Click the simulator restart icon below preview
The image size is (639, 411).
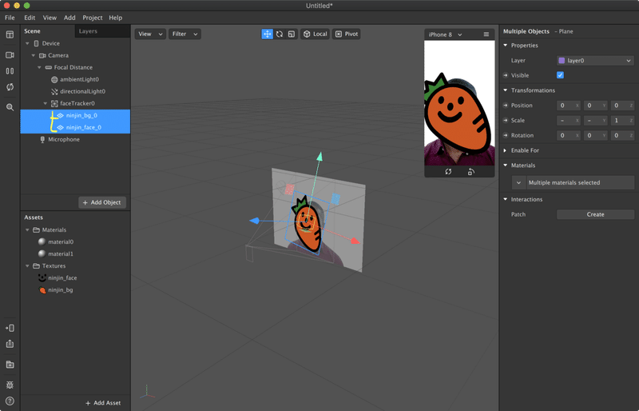pos(448,172)
